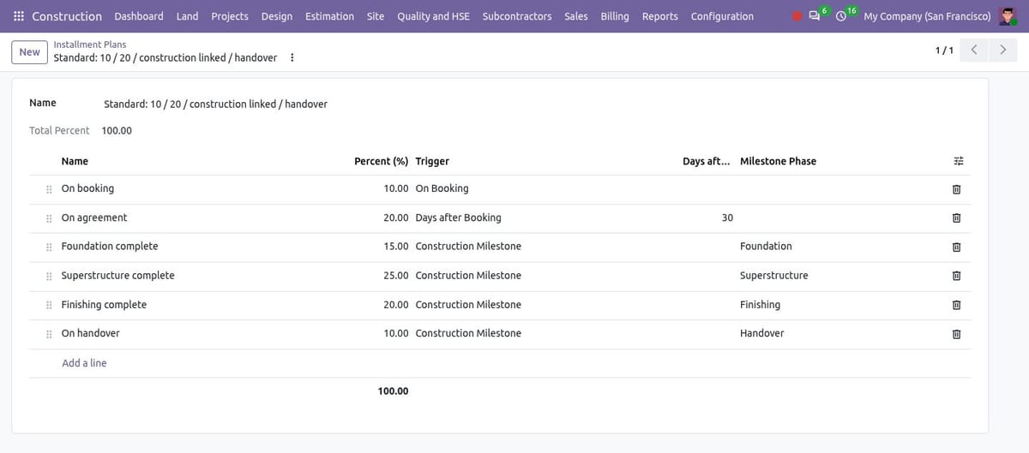The width and height of the screenshot is (1029, 453).
Task: Open the conversations messages icon
Action: tap(815, 16)
